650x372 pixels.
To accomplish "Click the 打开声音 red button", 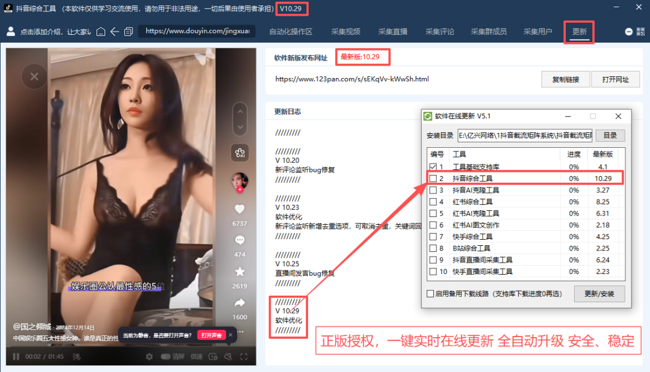I will tap(211, 335).
